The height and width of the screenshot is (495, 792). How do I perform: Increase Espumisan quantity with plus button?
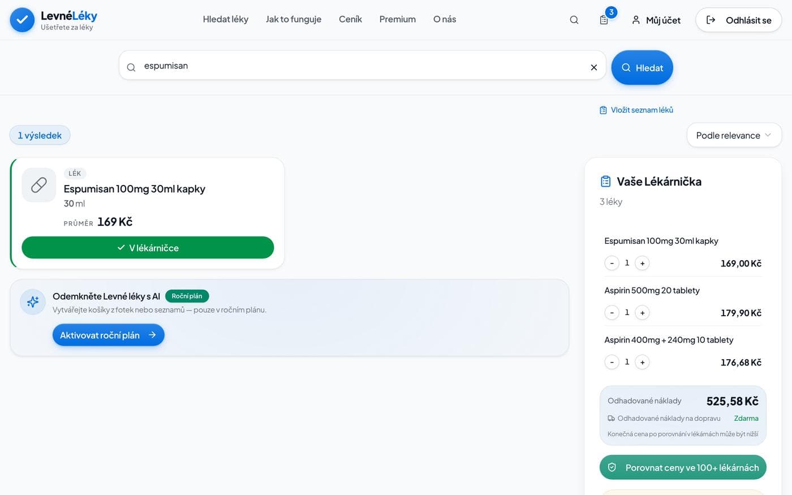click(642, 263)
